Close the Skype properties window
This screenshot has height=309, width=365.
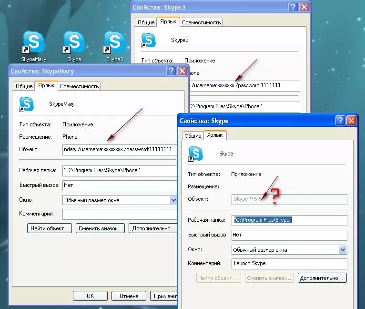click(x=351, y=121)
